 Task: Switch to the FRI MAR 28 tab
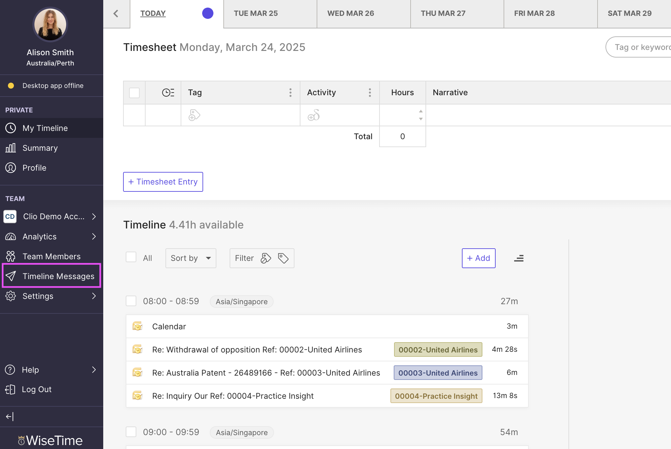(551, 14)
